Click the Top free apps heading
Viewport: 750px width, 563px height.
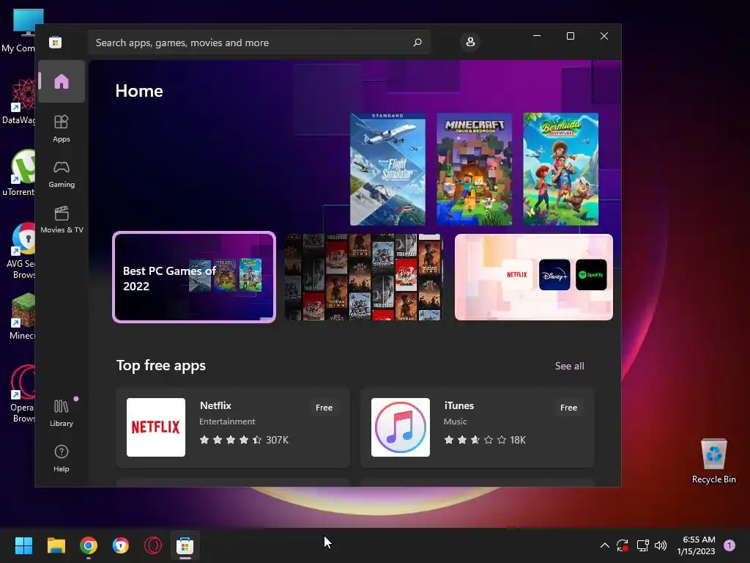tap(160, 365)
